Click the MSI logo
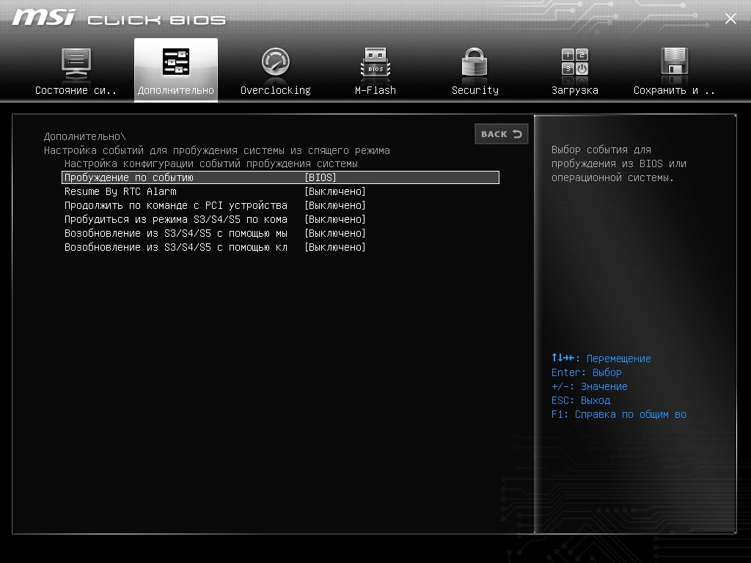The height and width of the screenshot is (563, 751). (x=43, y=18)
